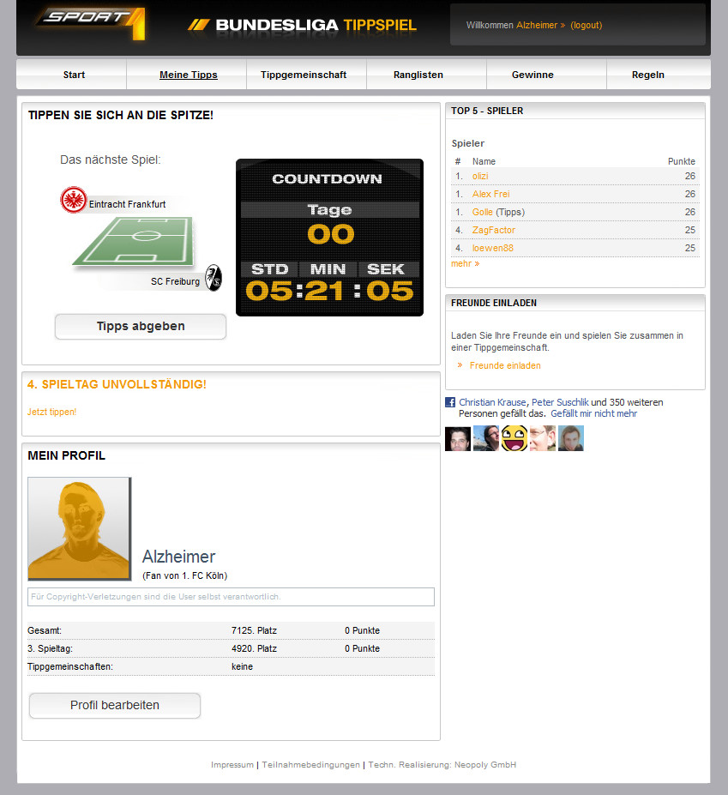The height and width of the screenshot is (795, 728).
Task: Open Christian Krause's Facebook profile link
Action: point(492,402)
